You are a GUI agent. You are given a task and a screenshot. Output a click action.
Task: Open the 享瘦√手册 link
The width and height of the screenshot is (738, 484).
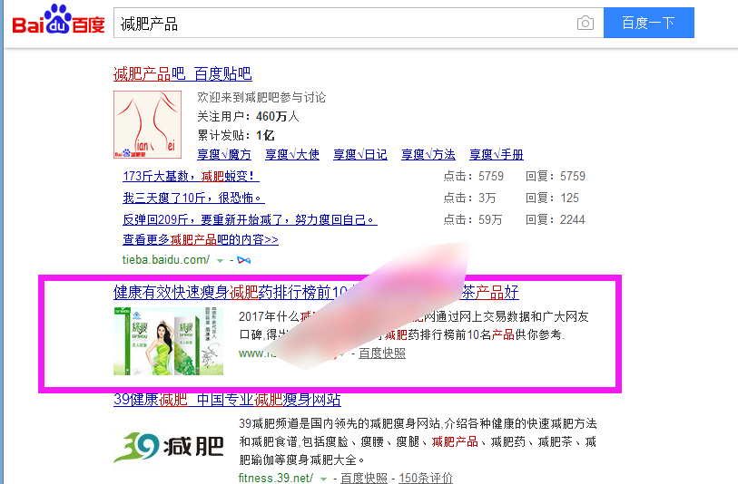pos(496,154)
